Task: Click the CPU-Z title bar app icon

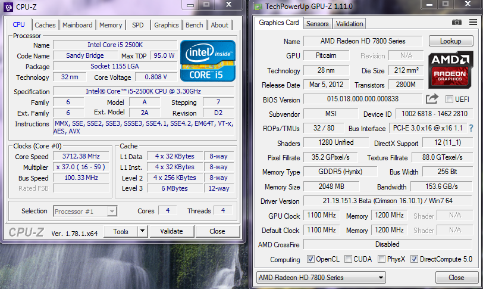Action: 8,7
